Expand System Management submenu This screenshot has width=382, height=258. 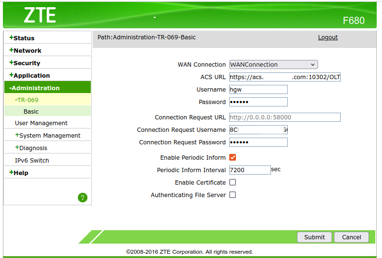pos(48,135)
